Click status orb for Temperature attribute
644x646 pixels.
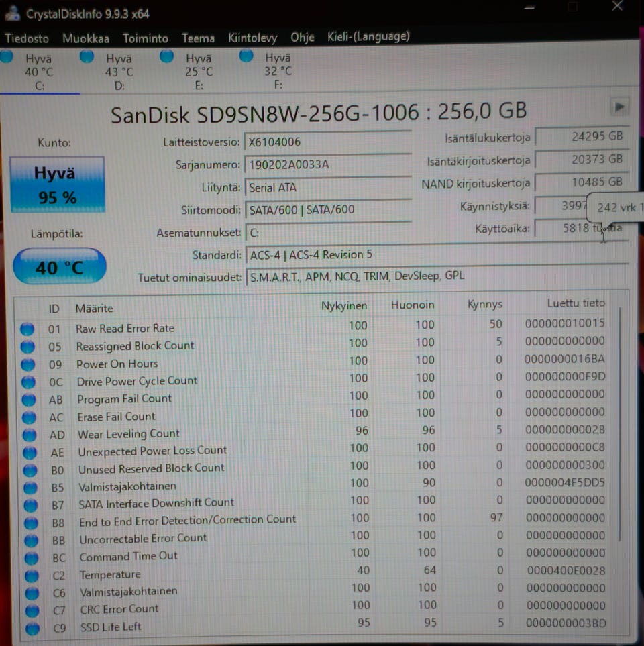pyautogui.click(x=32, y=576)
